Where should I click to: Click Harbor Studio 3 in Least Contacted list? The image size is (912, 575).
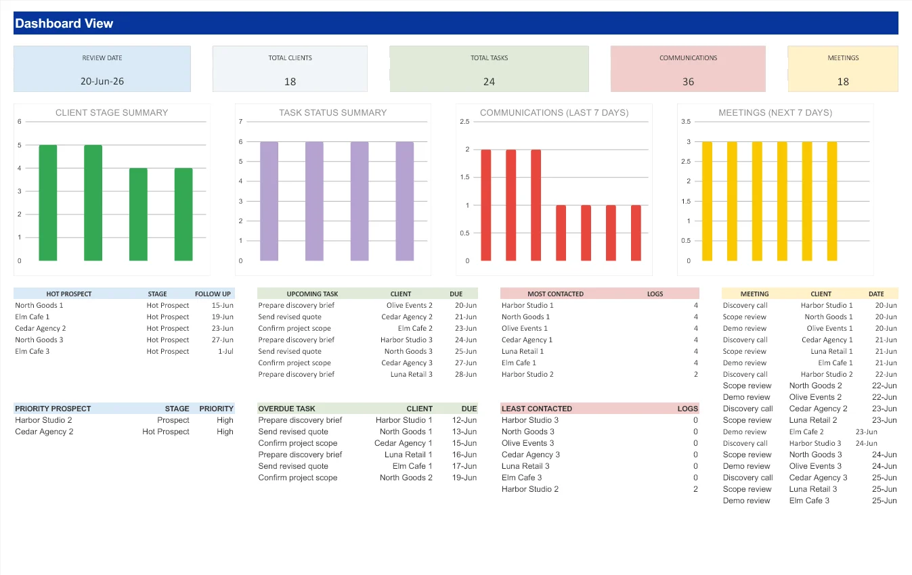pyautogui.click(x=530, y=420)
